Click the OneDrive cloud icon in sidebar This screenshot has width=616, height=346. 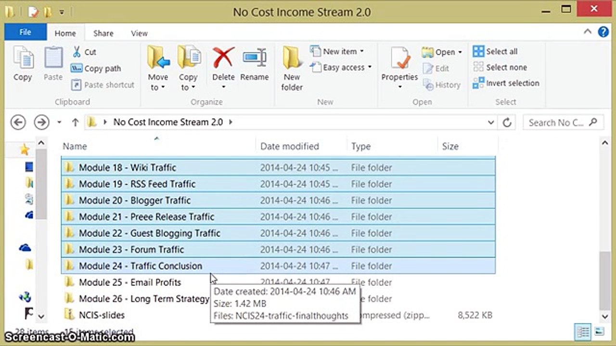(25, 247)
